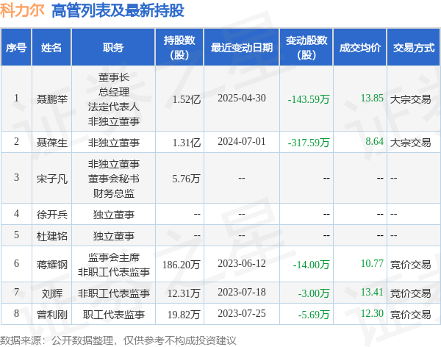Select the 交易方式 column header
This screenshot has width=441, height=347.
(x=414, y=47)
